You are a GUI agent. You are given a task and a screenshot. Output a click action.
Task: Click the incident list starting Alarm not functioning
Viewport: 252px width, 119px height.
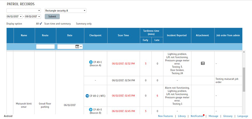click(x=177, y=96)
